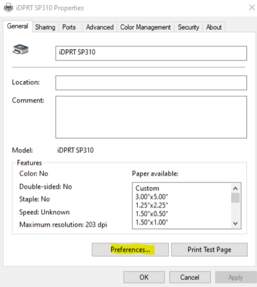Click the Staple: No text
This screenshot has width=257, height=287.
(x=34, y=199)
